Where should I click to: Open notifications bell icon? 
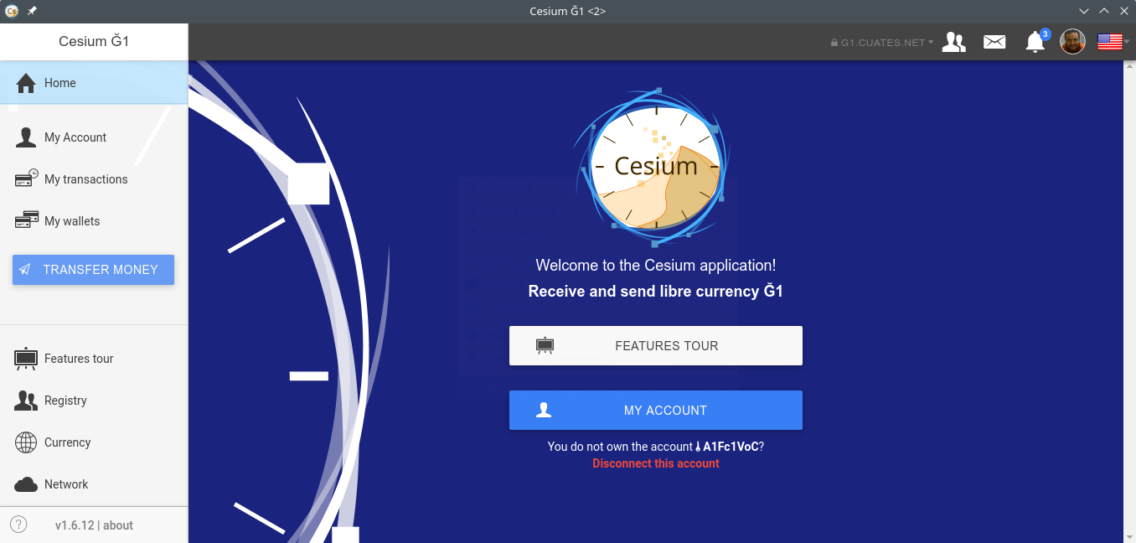tap(1036, 41)
